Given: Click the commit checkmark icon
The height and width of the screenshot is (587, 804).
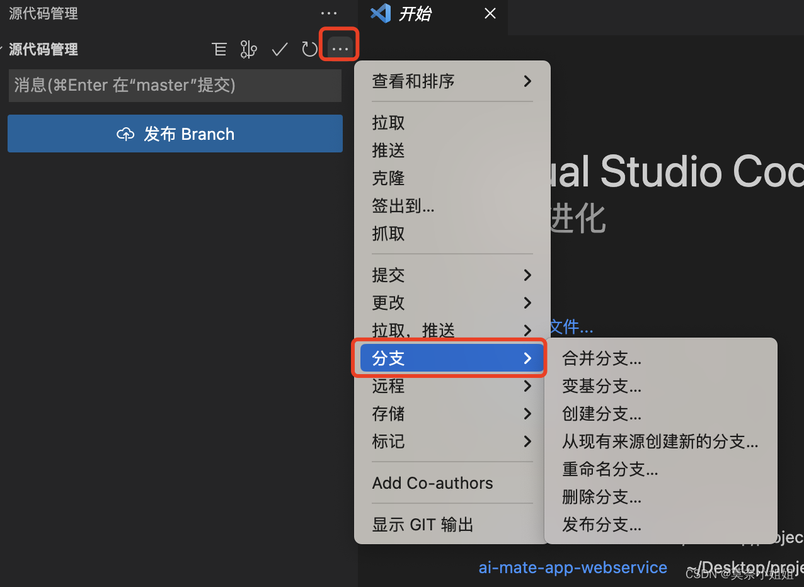Looking at the screenshot, I should pos(280,49).
